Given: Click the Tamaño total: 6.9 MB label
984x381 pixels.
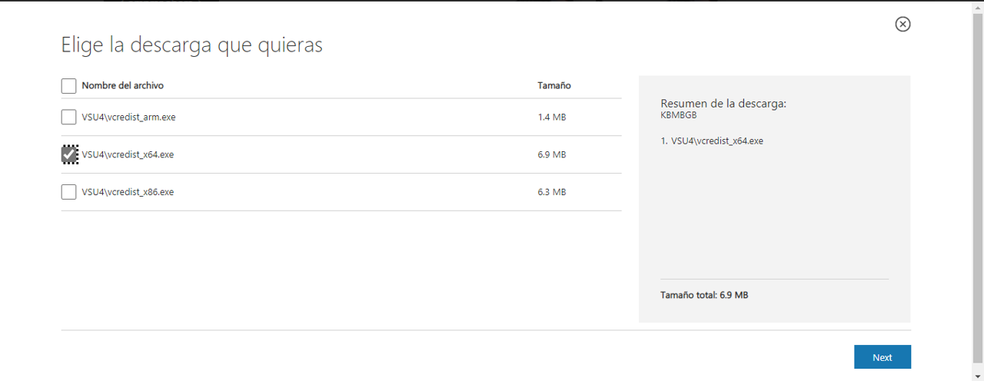Looking at the screenshot, I should [x=704, y=295].
